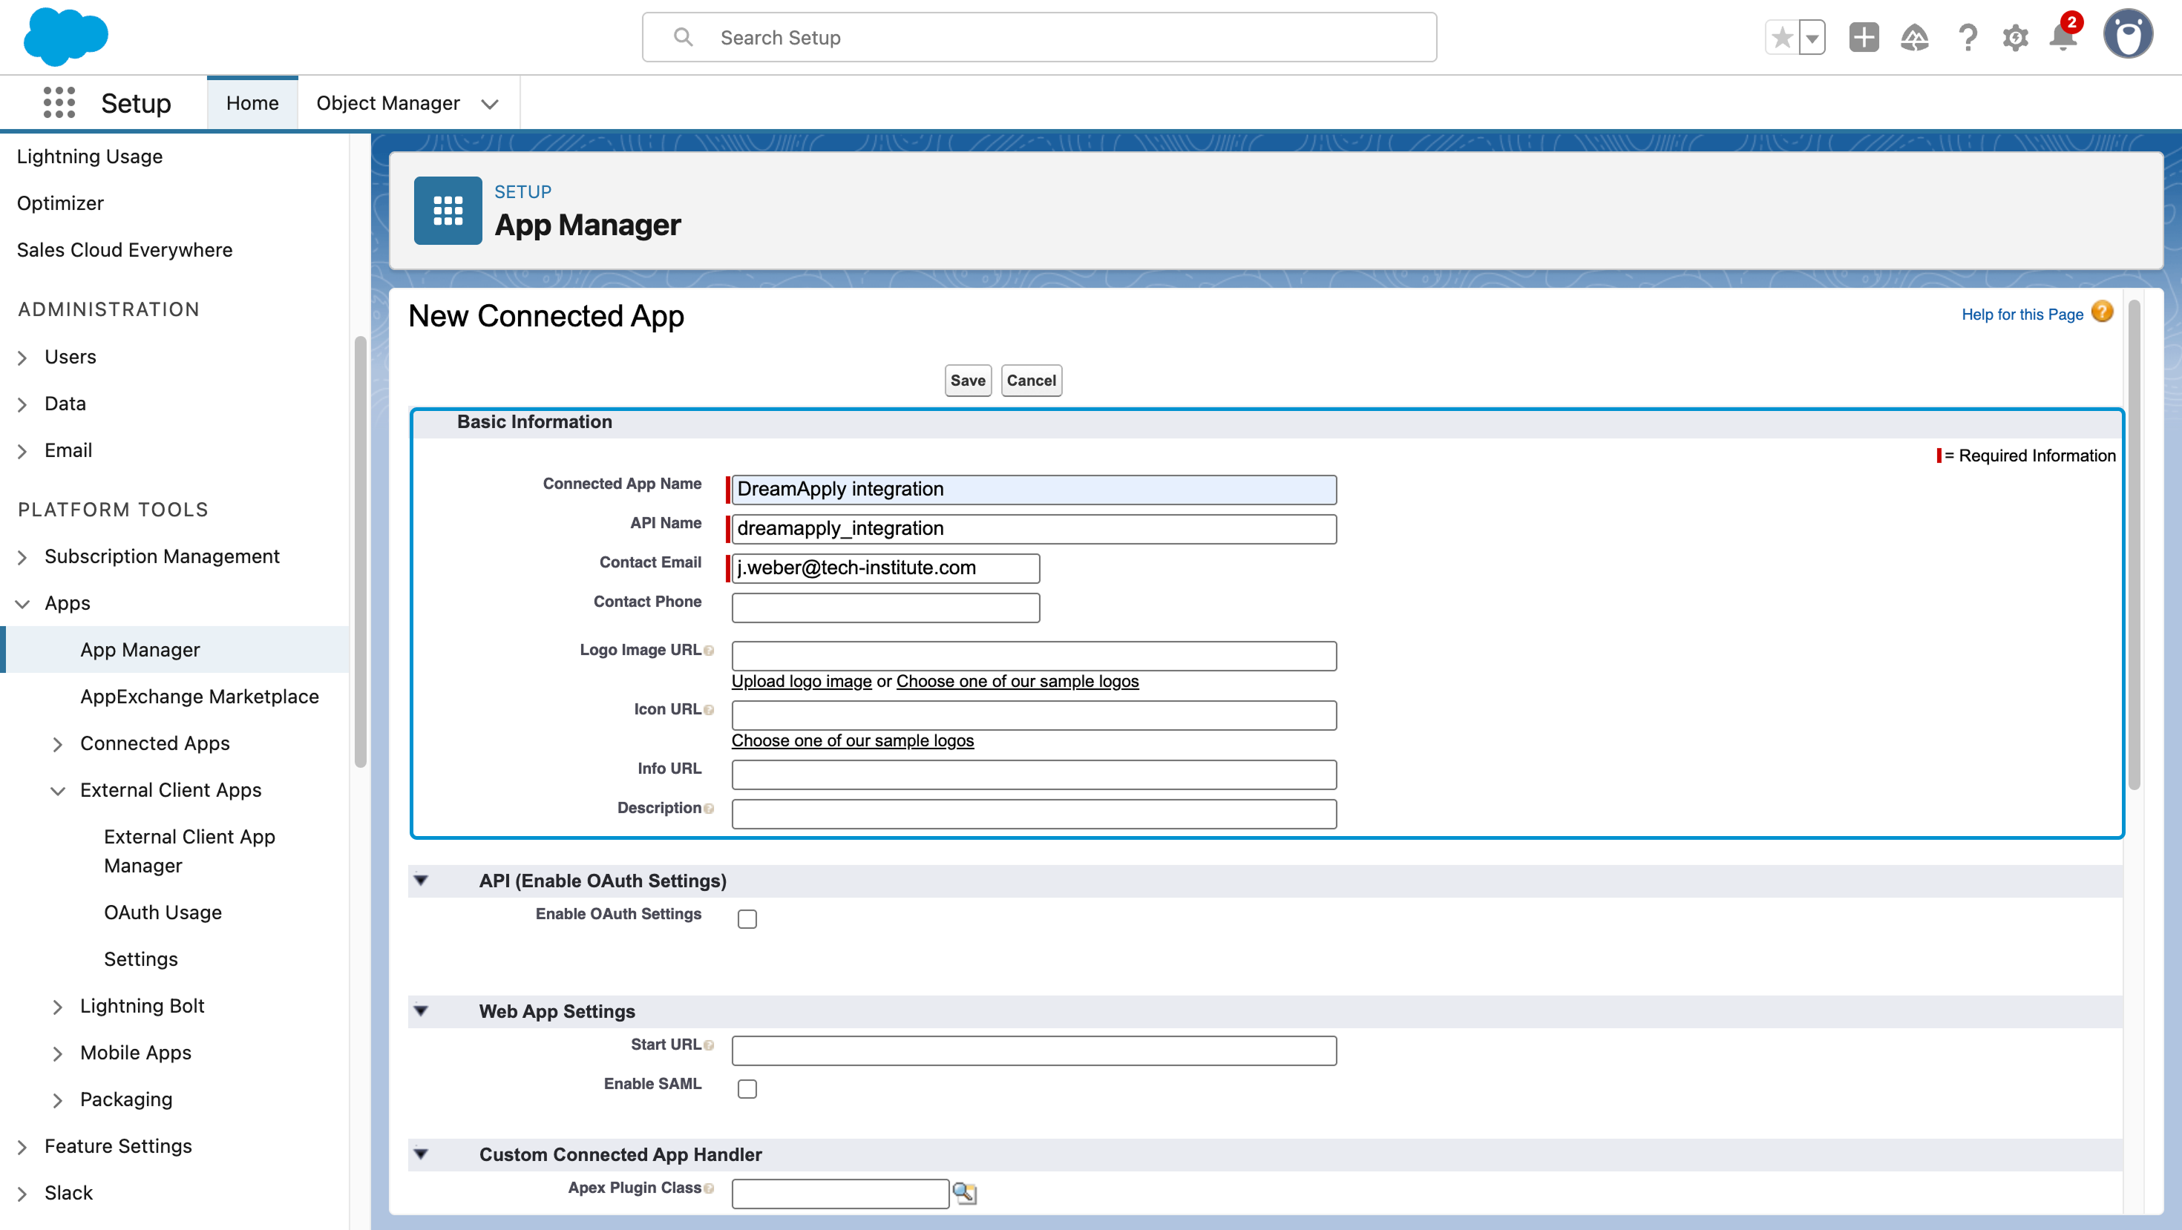Click the Info URL input field
Viewport: 2182px width, 1230px height.
[1033, 774]
